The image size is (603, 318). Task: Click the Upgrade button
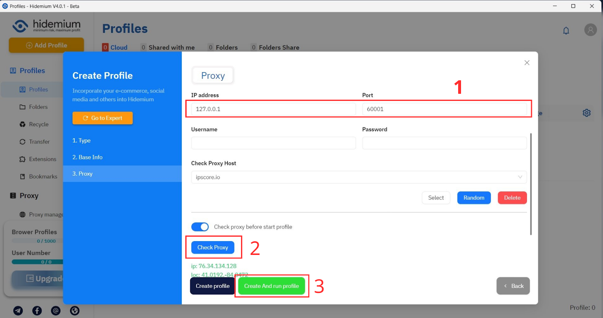pyautogui.click(x=38, y=278)
